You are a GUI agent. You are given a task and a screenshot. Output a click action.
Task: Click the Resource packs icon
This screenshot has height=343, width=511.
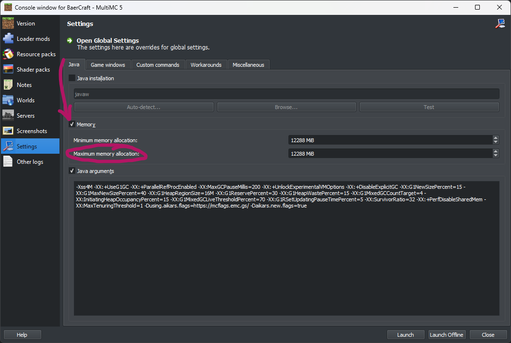8,54
